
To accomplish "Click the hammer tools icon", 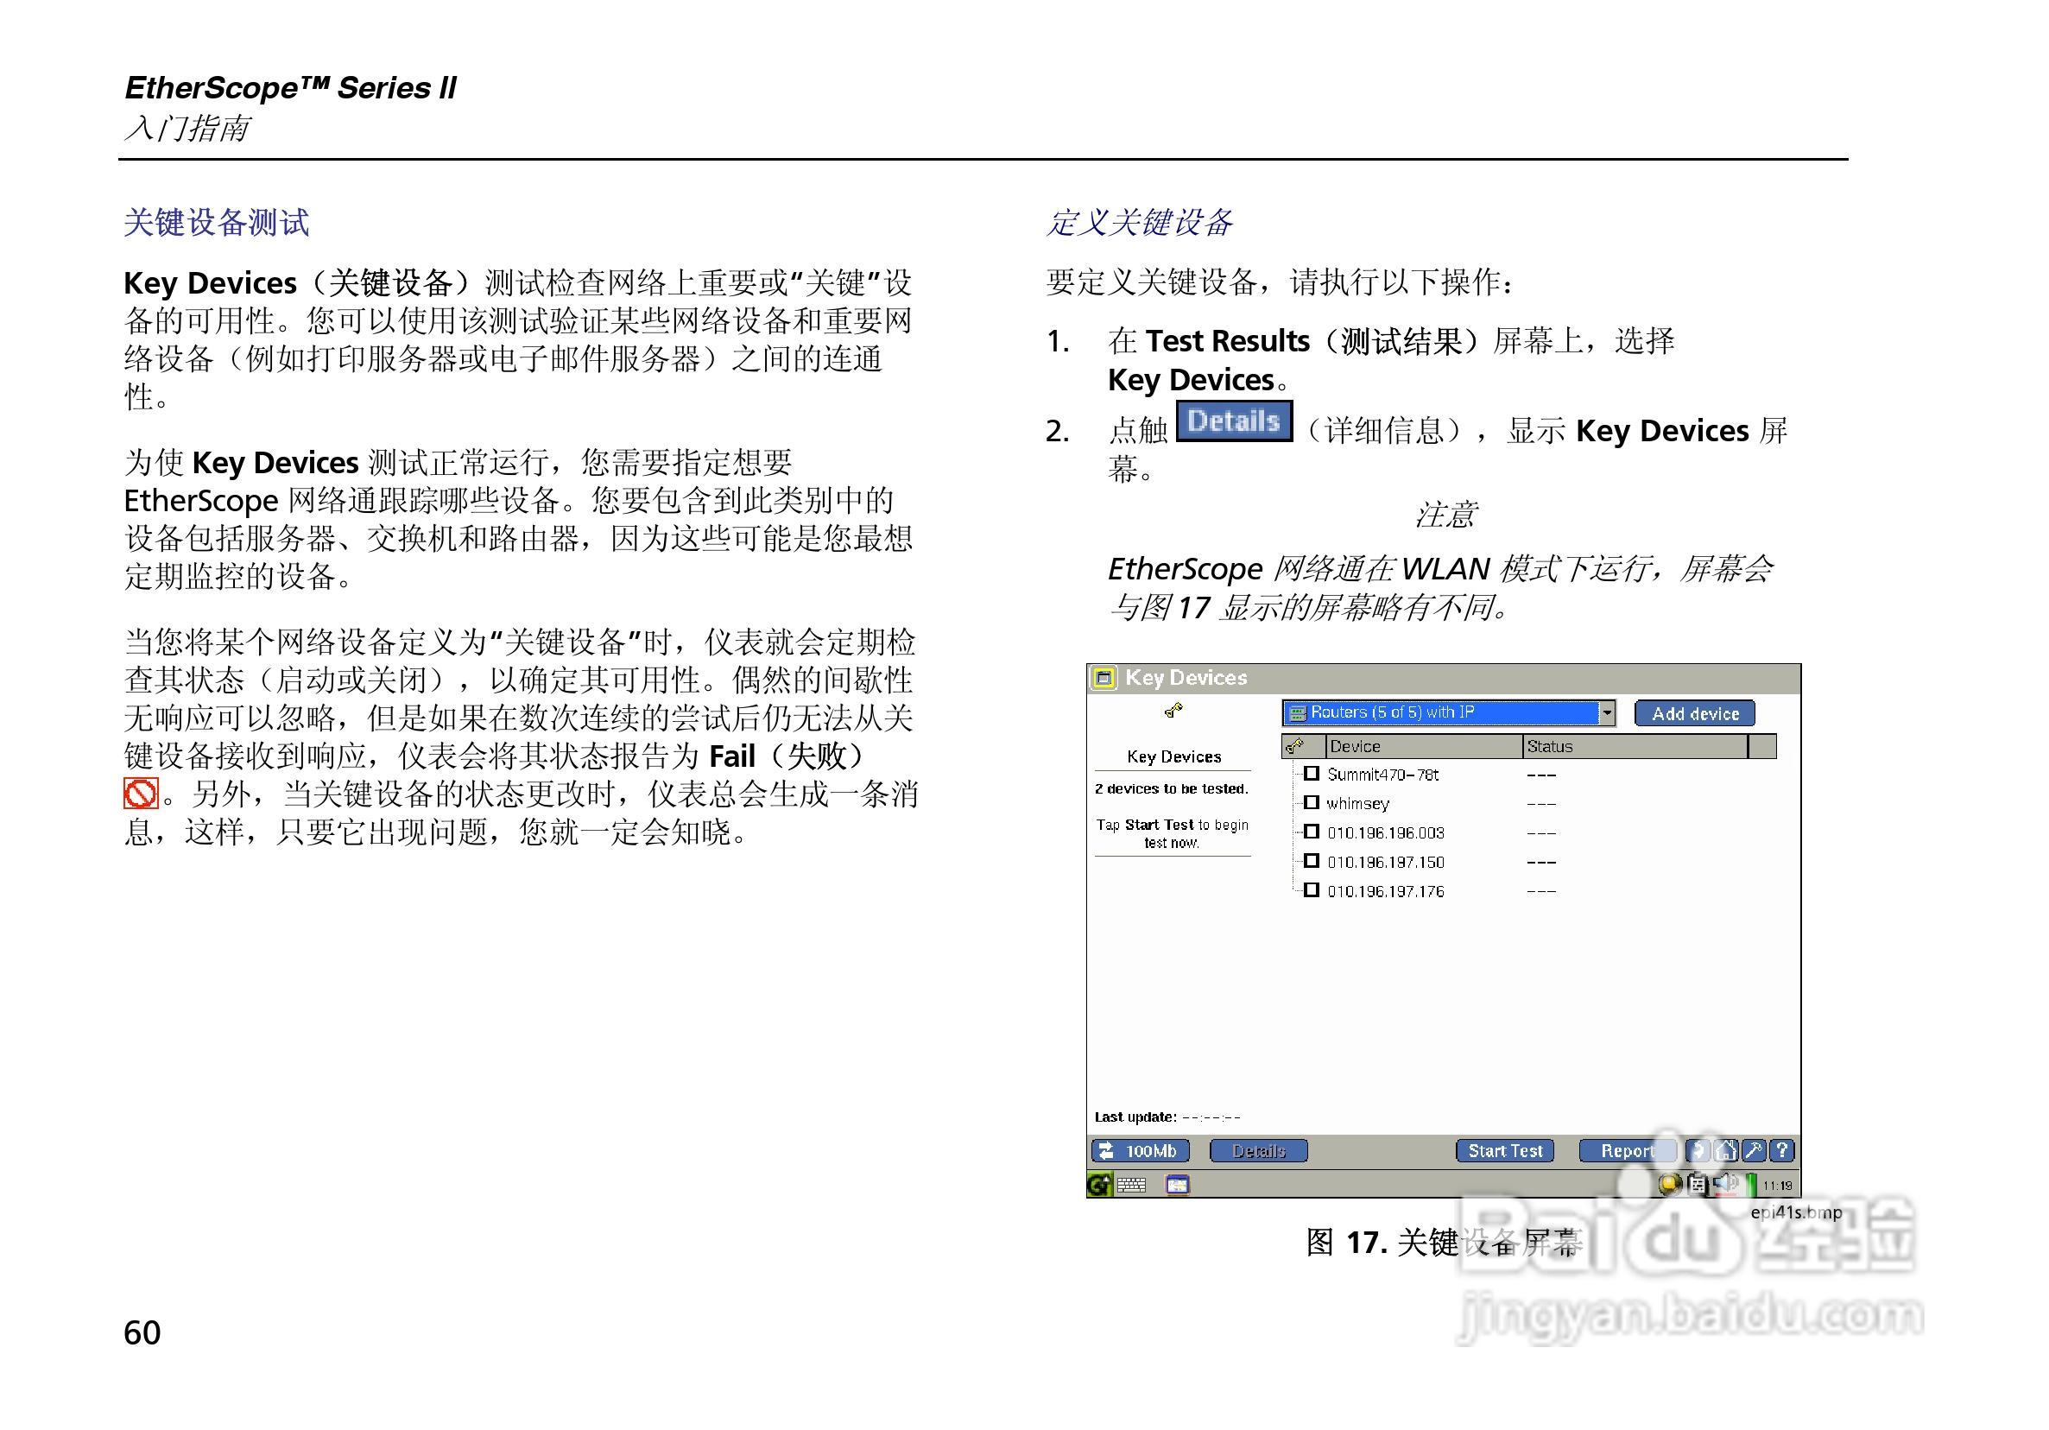I will (1755, 1150).
